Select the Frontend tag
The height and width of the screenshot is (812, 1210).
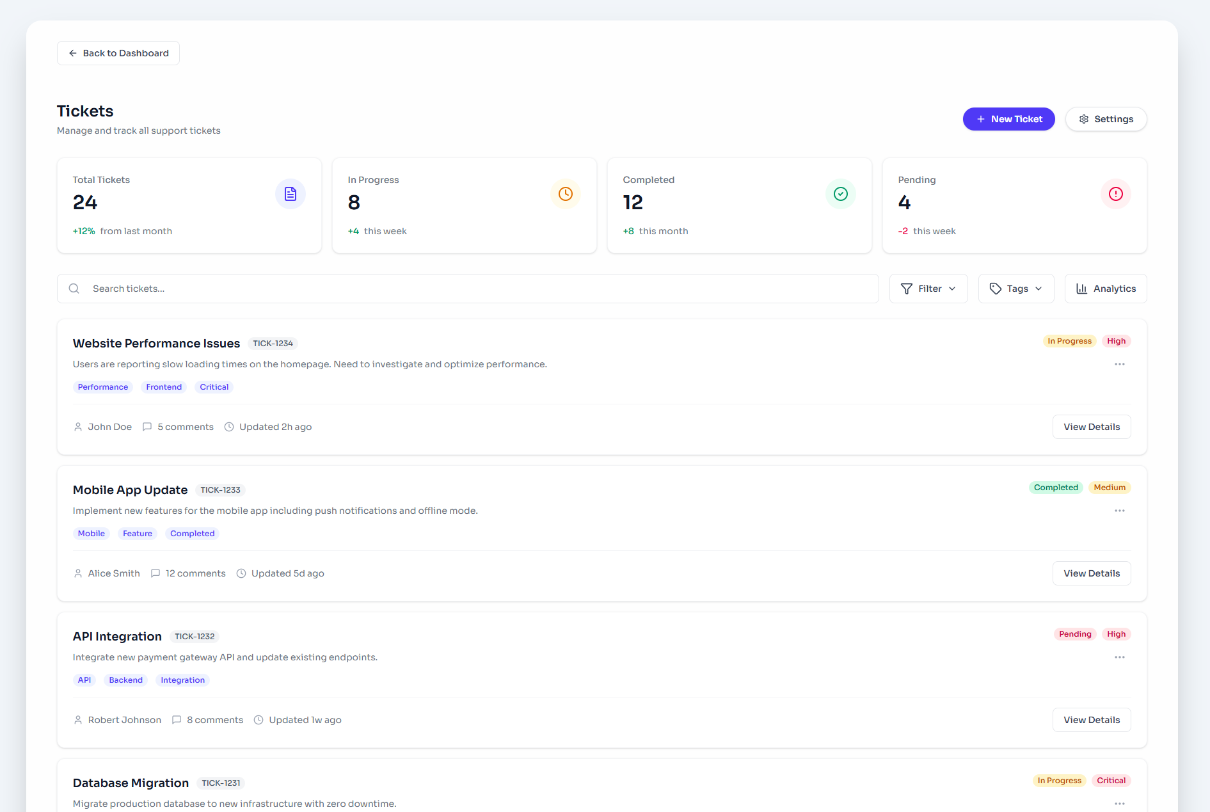(164, 387)
